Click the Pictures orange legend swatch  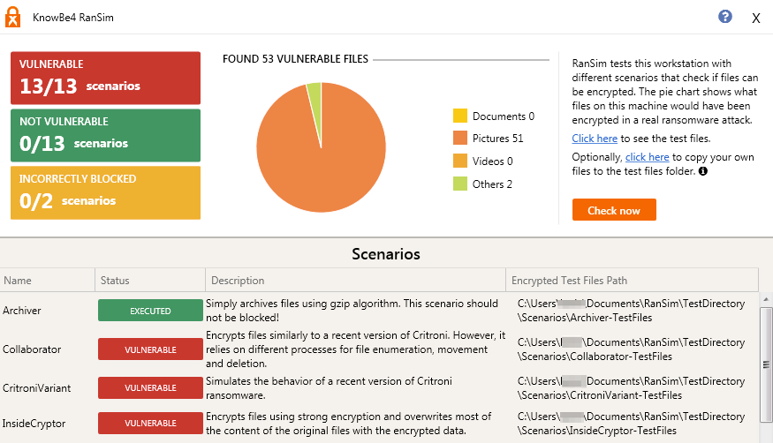tap(460, 138)
